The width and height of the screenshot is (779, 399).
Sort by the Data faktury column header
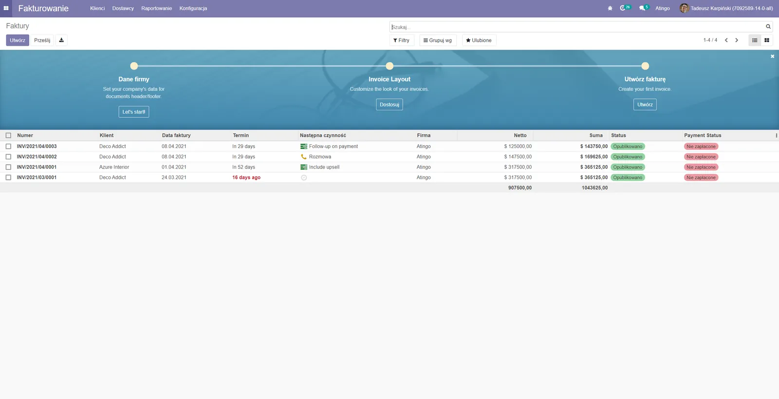(176, 135)
